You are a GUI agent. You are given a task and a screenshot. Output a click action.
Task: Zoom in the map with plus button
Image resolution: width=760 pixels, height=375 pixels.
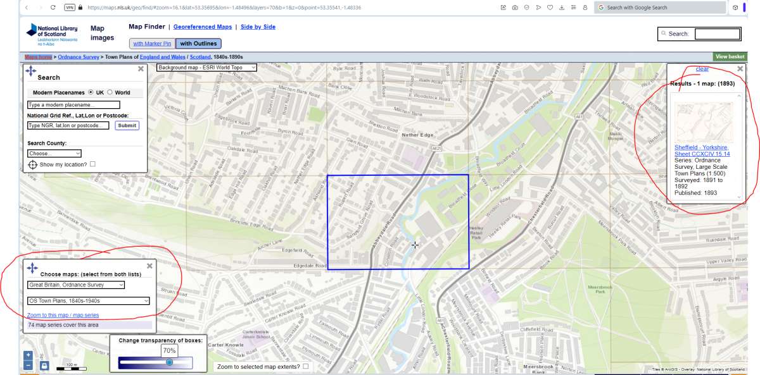pyautogui.click(x=28, y=355)
